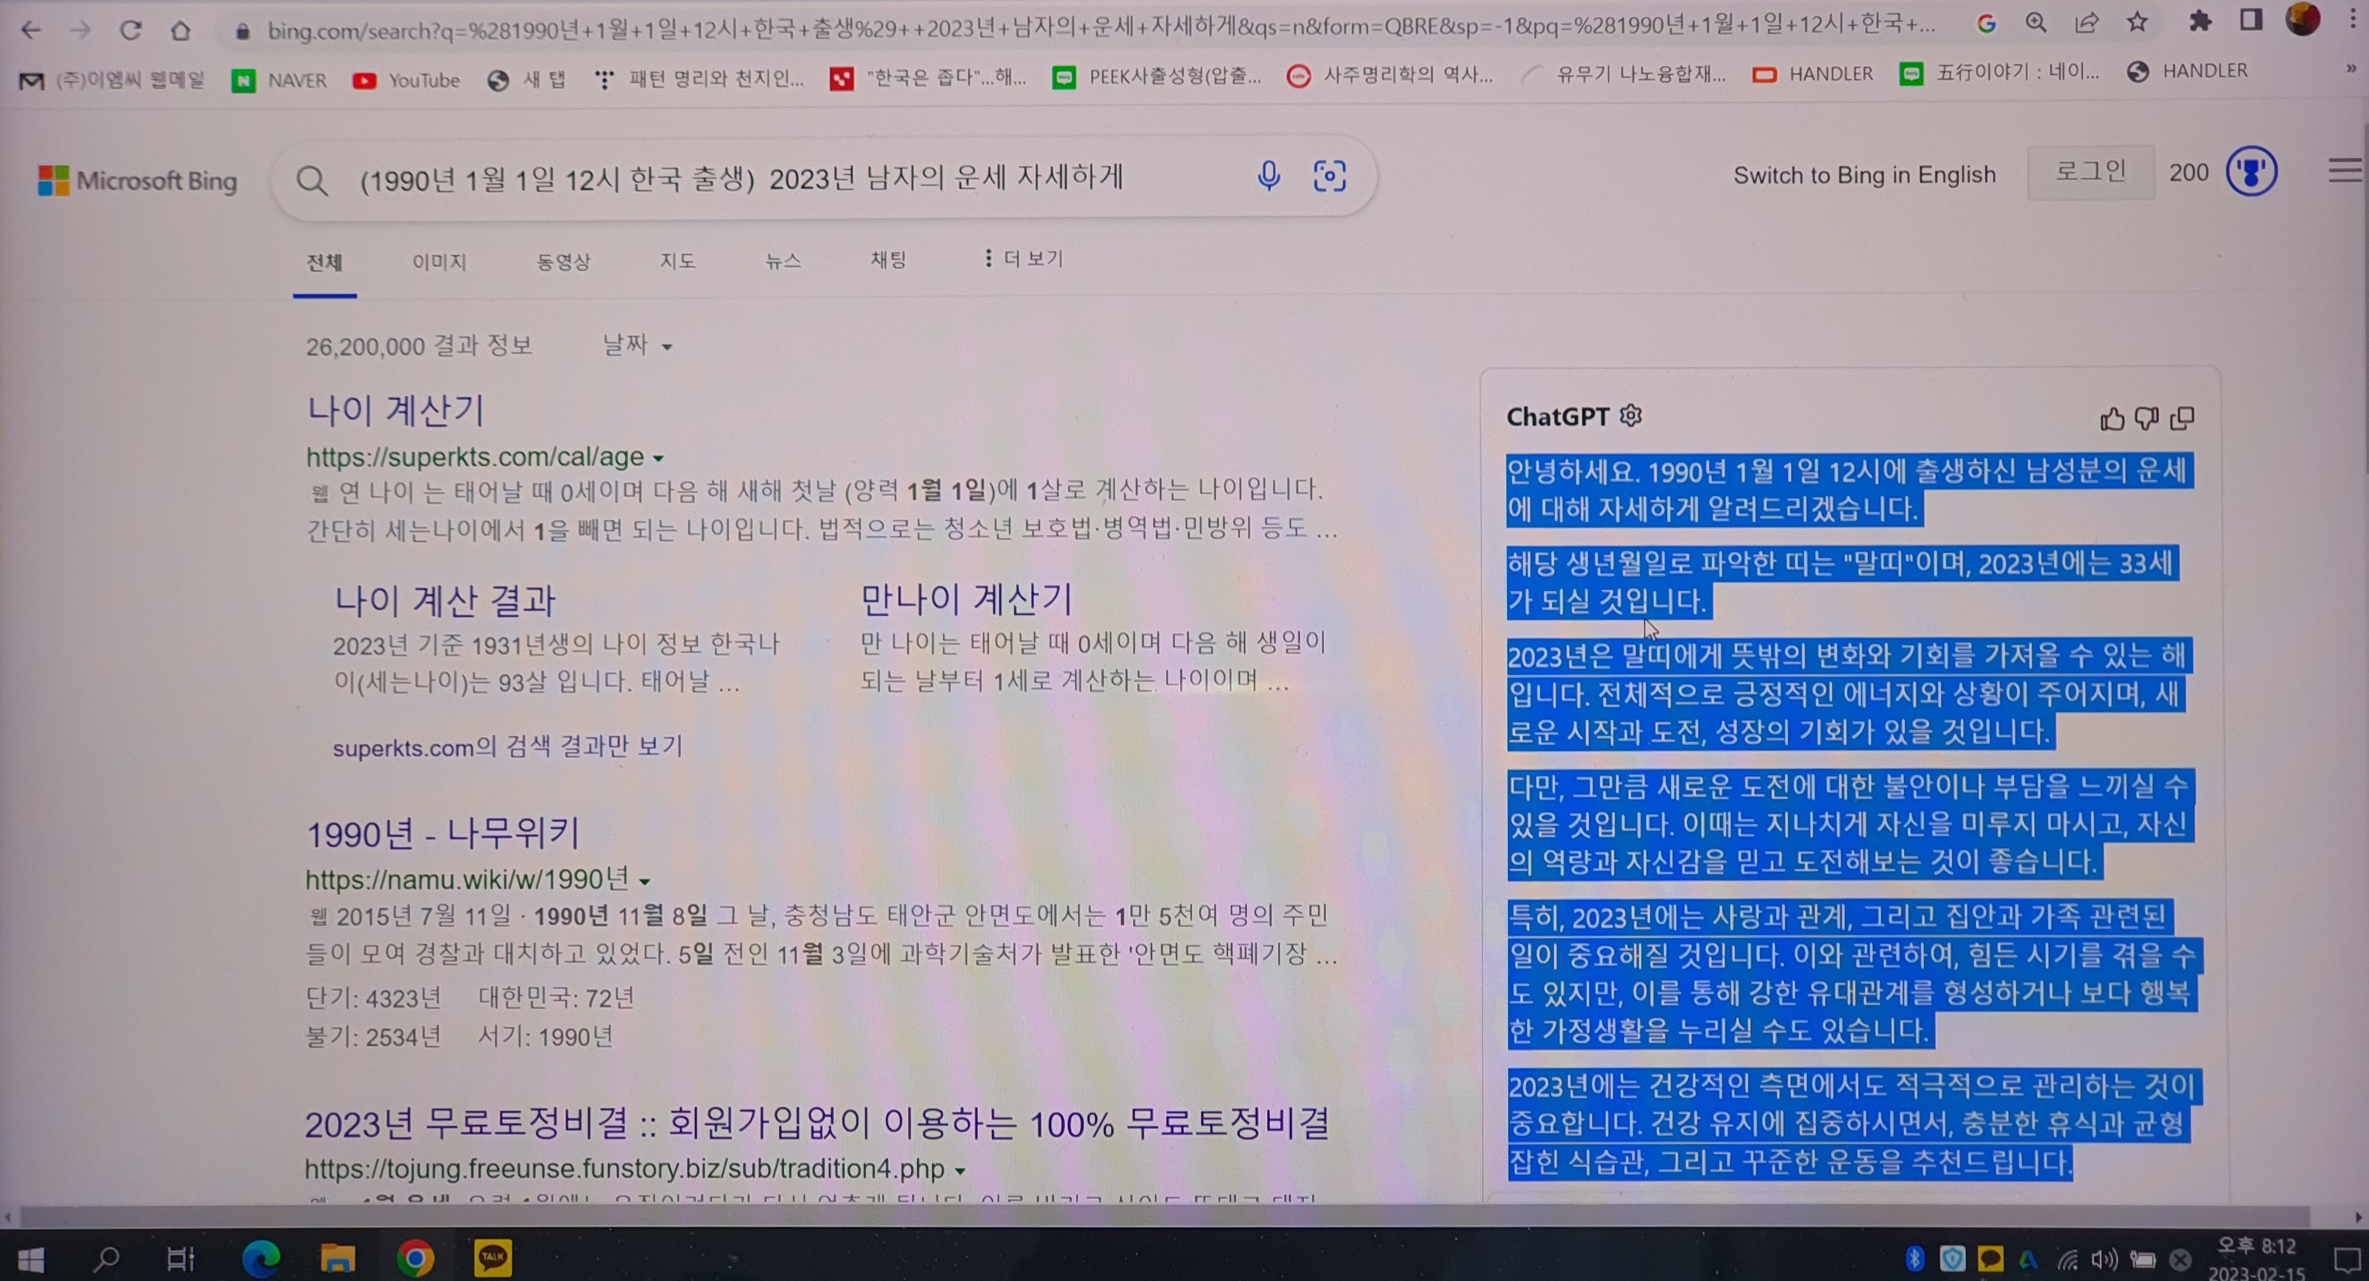Open Microsoft Edge from the taskbar

[x=261, y=1258]
